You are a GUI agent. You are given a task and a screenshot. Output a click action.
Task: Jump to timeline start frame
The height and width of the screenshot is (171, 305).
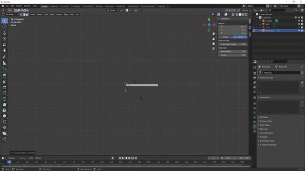tap(120, 158)
